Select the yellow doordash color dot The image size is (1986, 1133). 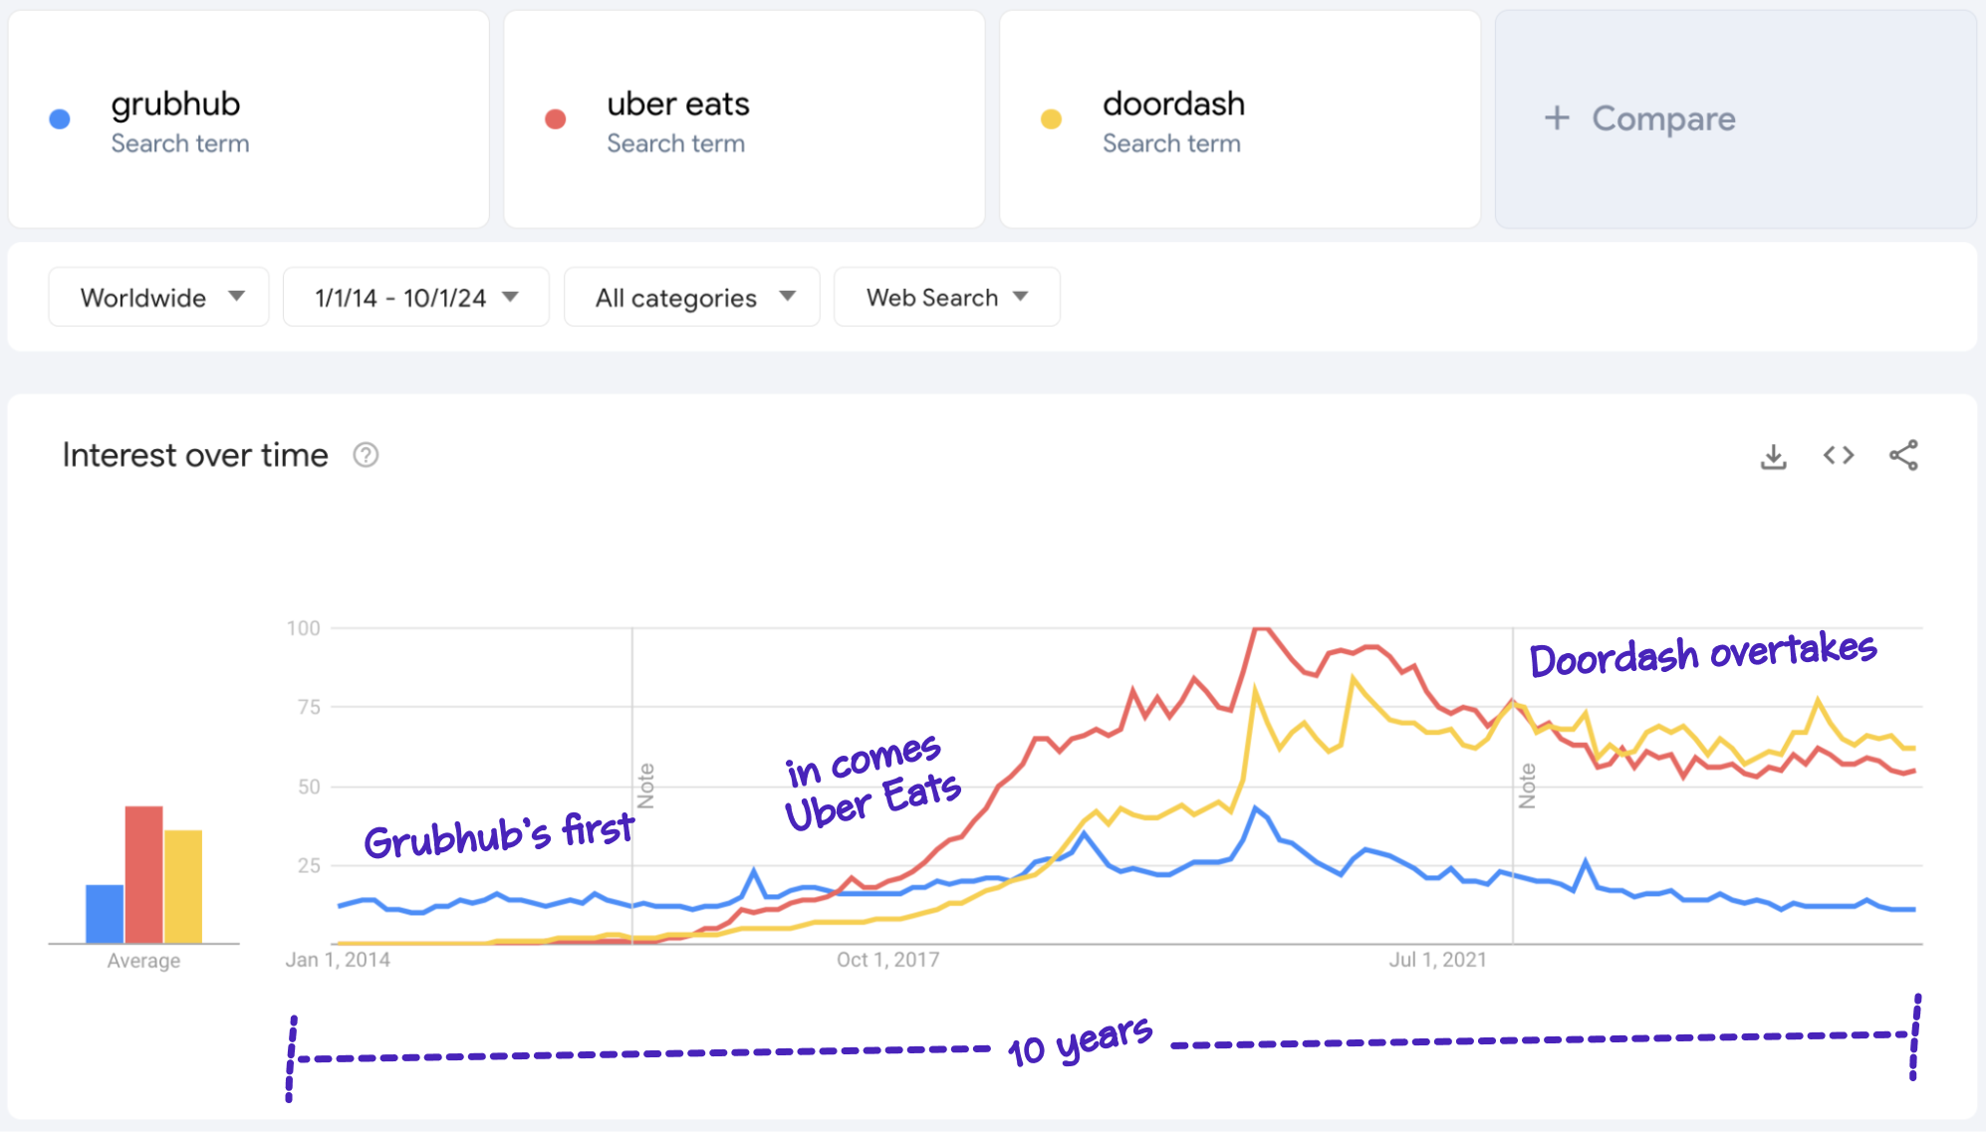1051,119
